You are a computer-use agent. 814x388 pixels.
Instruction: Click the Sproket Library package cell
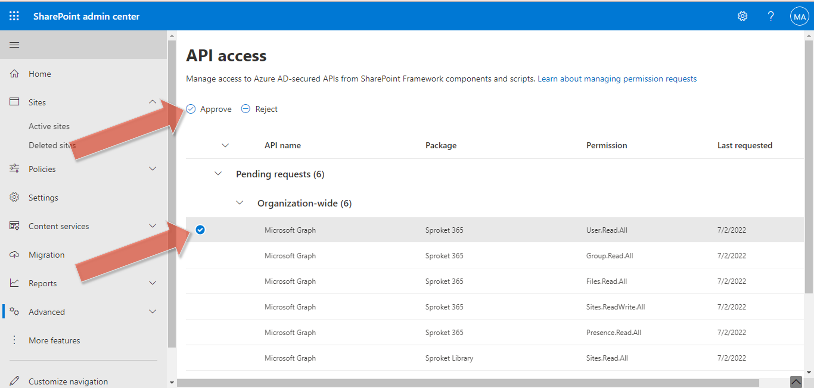point(449,358)
